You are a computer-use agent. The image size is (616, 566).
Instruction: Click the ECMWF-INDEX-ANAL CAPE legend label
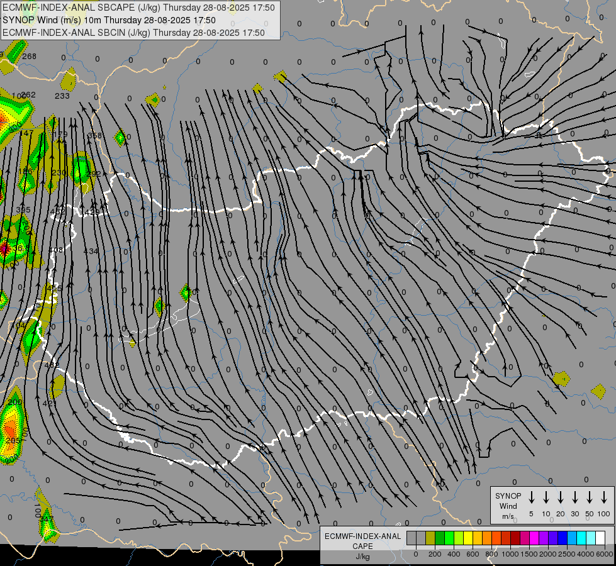point(362,541)
